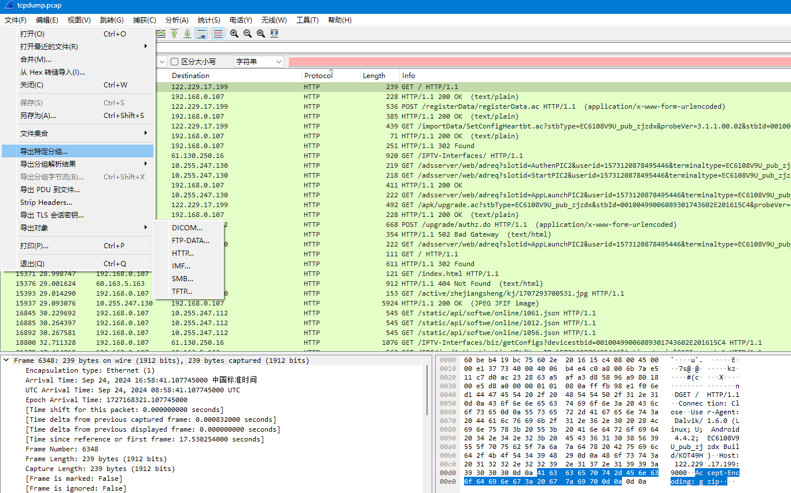Image resolution: width=791 pixels, height=493 pixels.
Task: Open the 编辑(E) menu
Action: (x=47, y=20)
